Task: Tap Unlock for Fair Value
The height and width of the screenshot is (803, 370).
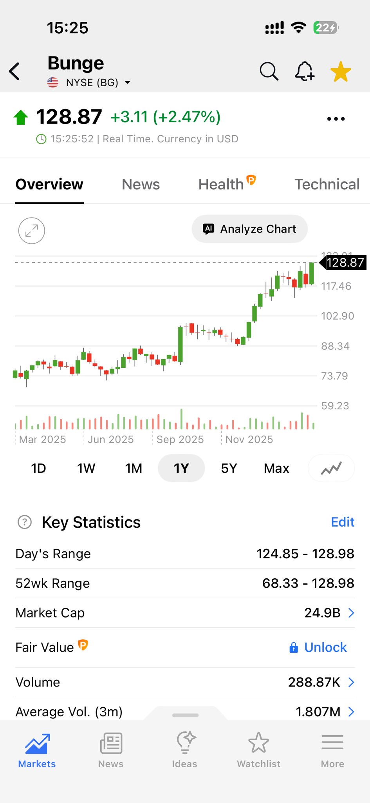Action: [x=318, y=647]
